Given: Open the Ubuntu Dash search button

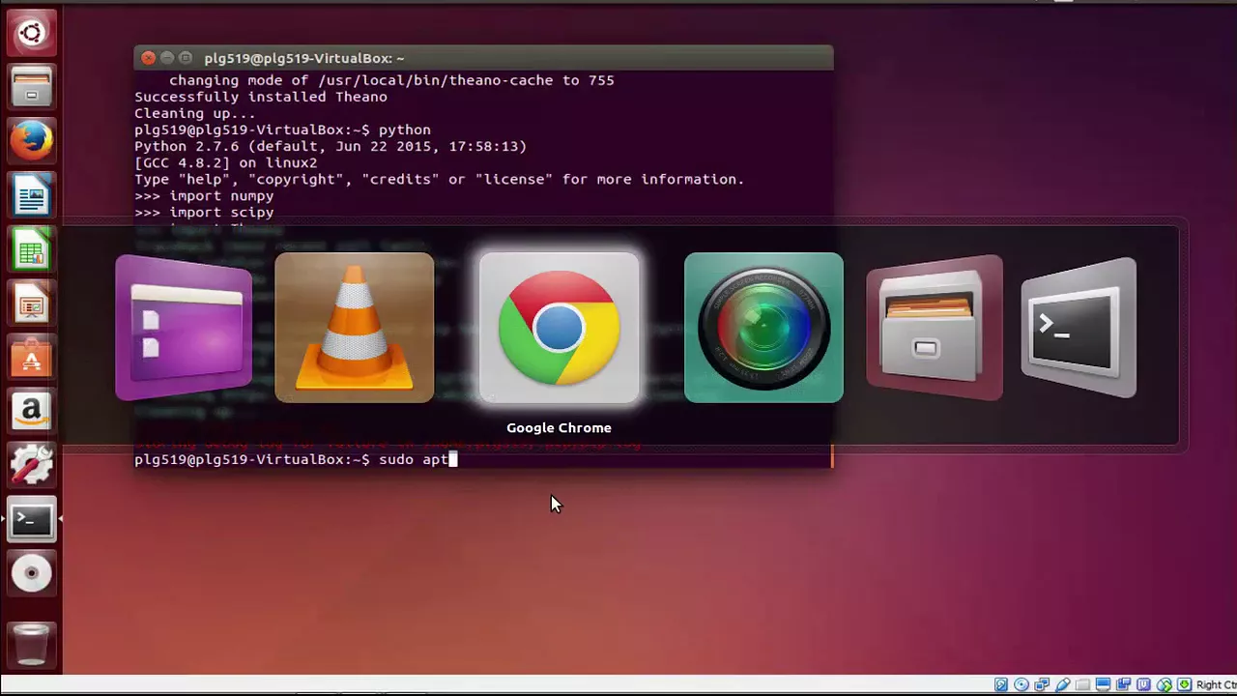Looking at the screenshot, I should [31, 34].
